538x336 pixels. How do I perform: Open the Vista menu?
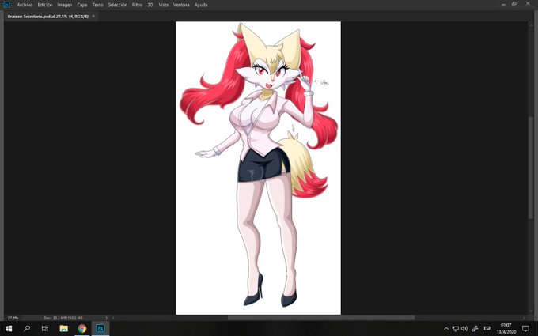pyautogui.click(x=163, y=5)
